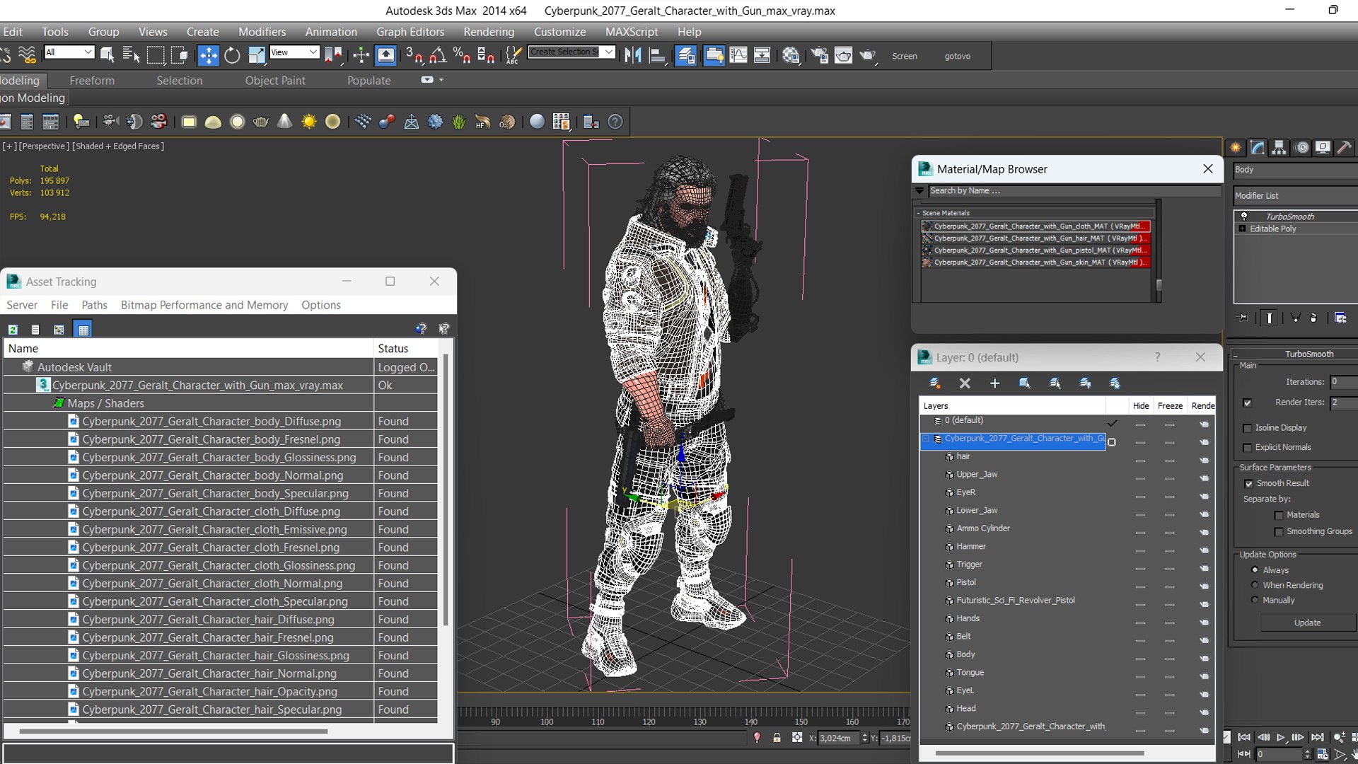
Task: Click the Status column header
Action: 405,349
